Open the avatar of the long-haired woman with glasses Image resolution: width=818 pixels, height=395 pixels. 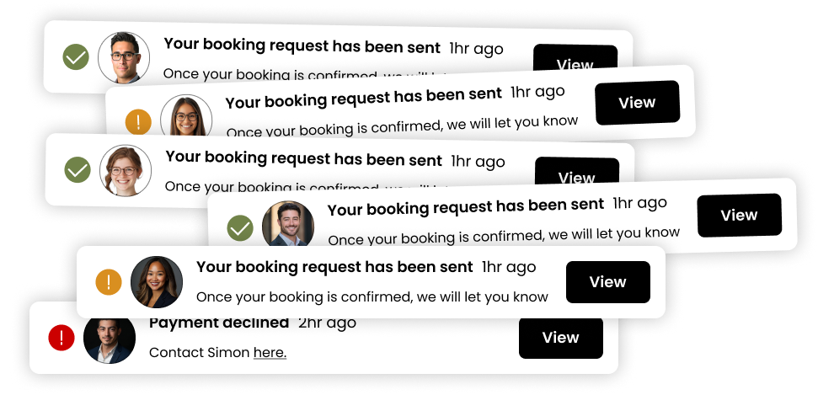(x=186, y=119)
